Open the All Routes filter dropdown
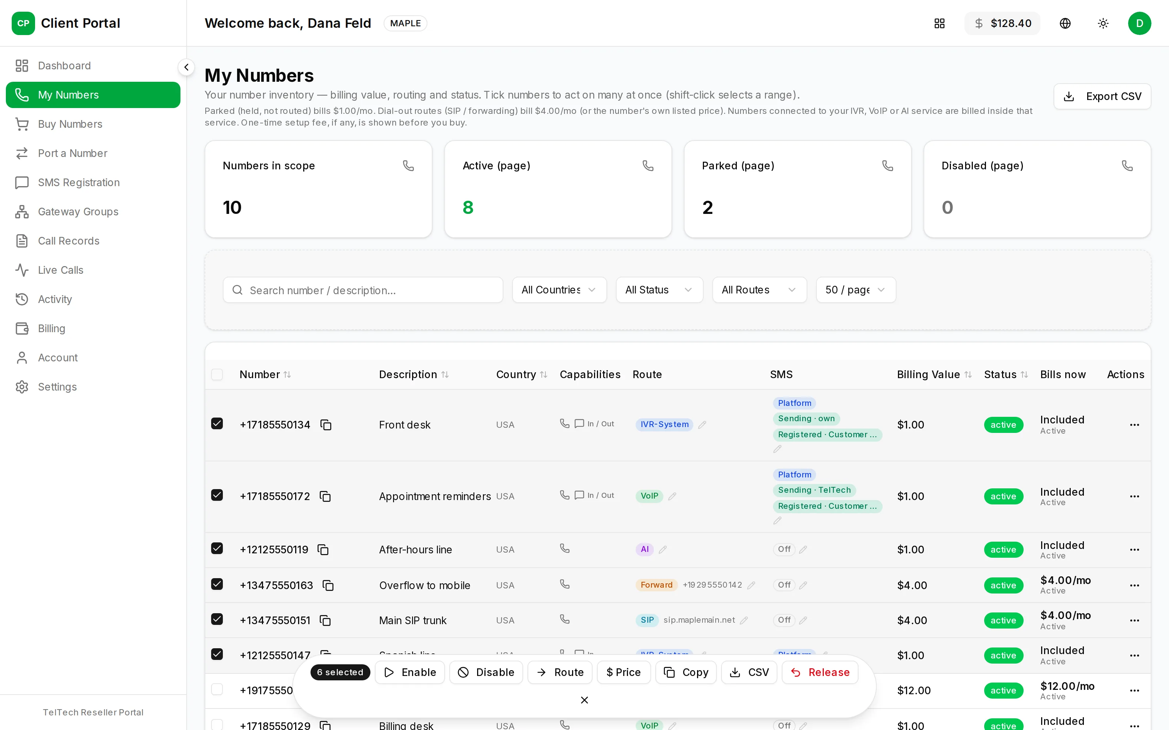The width and height of the screenshot is (1169, 730). tap(759, 290)
